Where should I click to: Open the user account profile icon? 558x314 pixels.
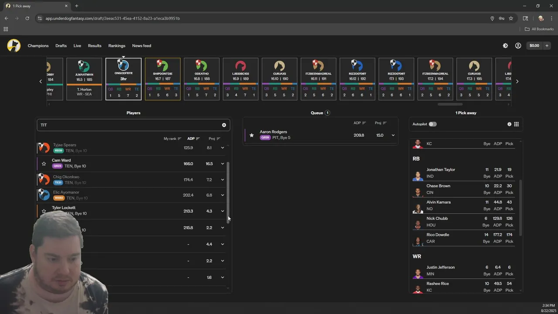[x=518, y=45]
